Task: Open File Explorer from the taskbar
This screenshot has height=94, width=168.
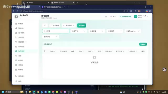Action: pos(30,92)
